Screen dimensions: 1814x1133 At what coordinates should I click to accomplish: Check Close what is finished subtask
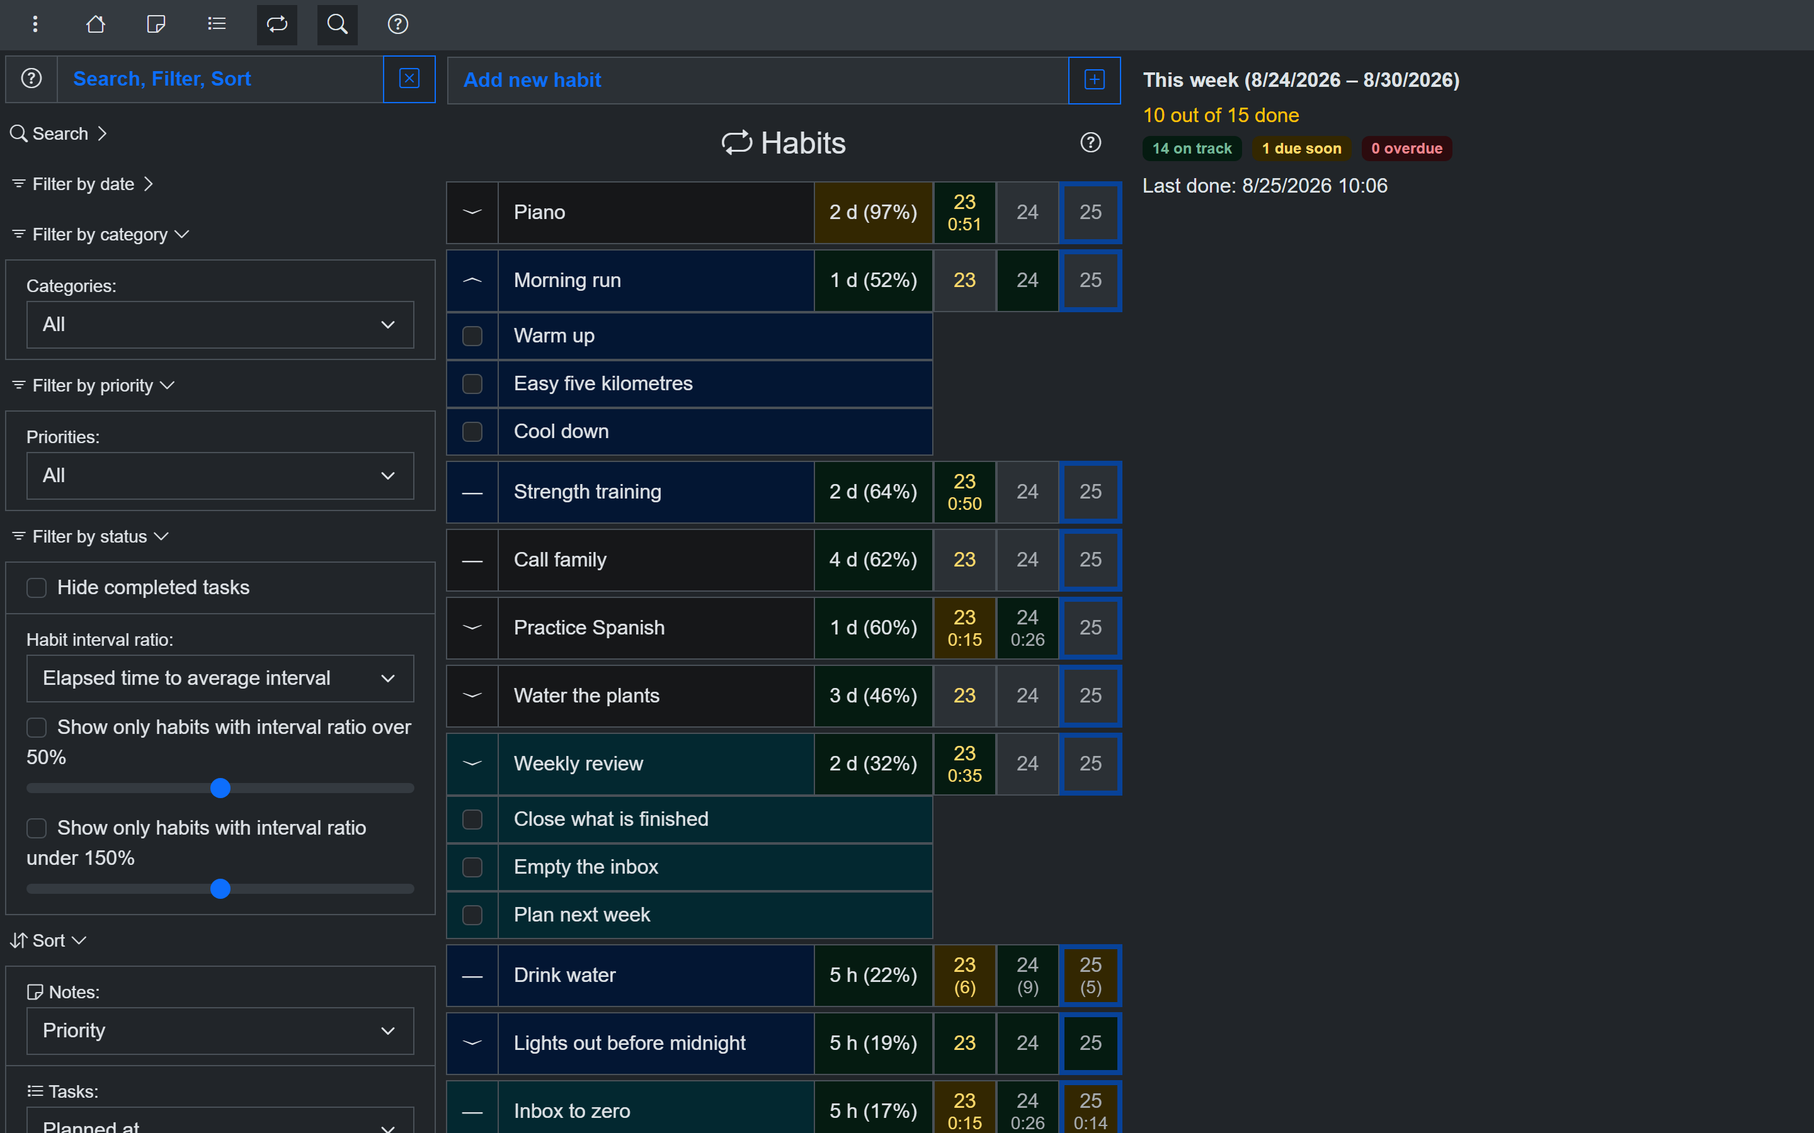pos(472,819)
